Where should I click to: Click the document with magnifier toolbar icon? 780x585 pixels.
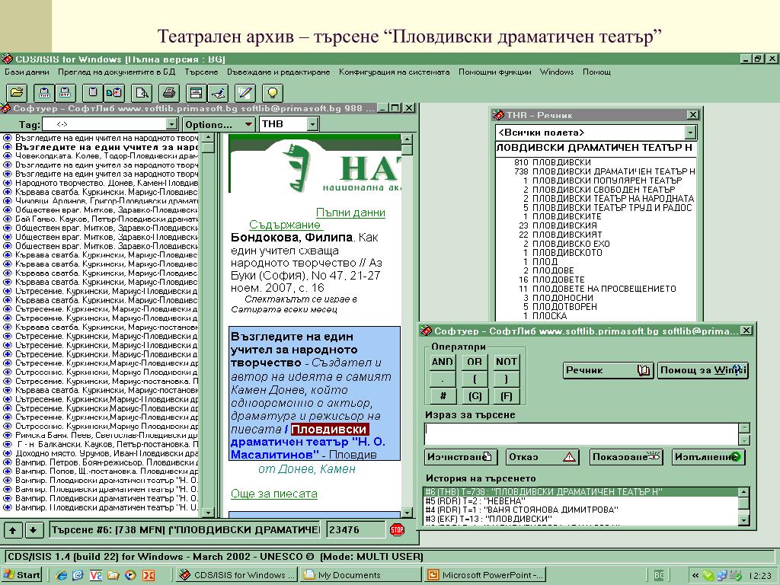[142, 92]
